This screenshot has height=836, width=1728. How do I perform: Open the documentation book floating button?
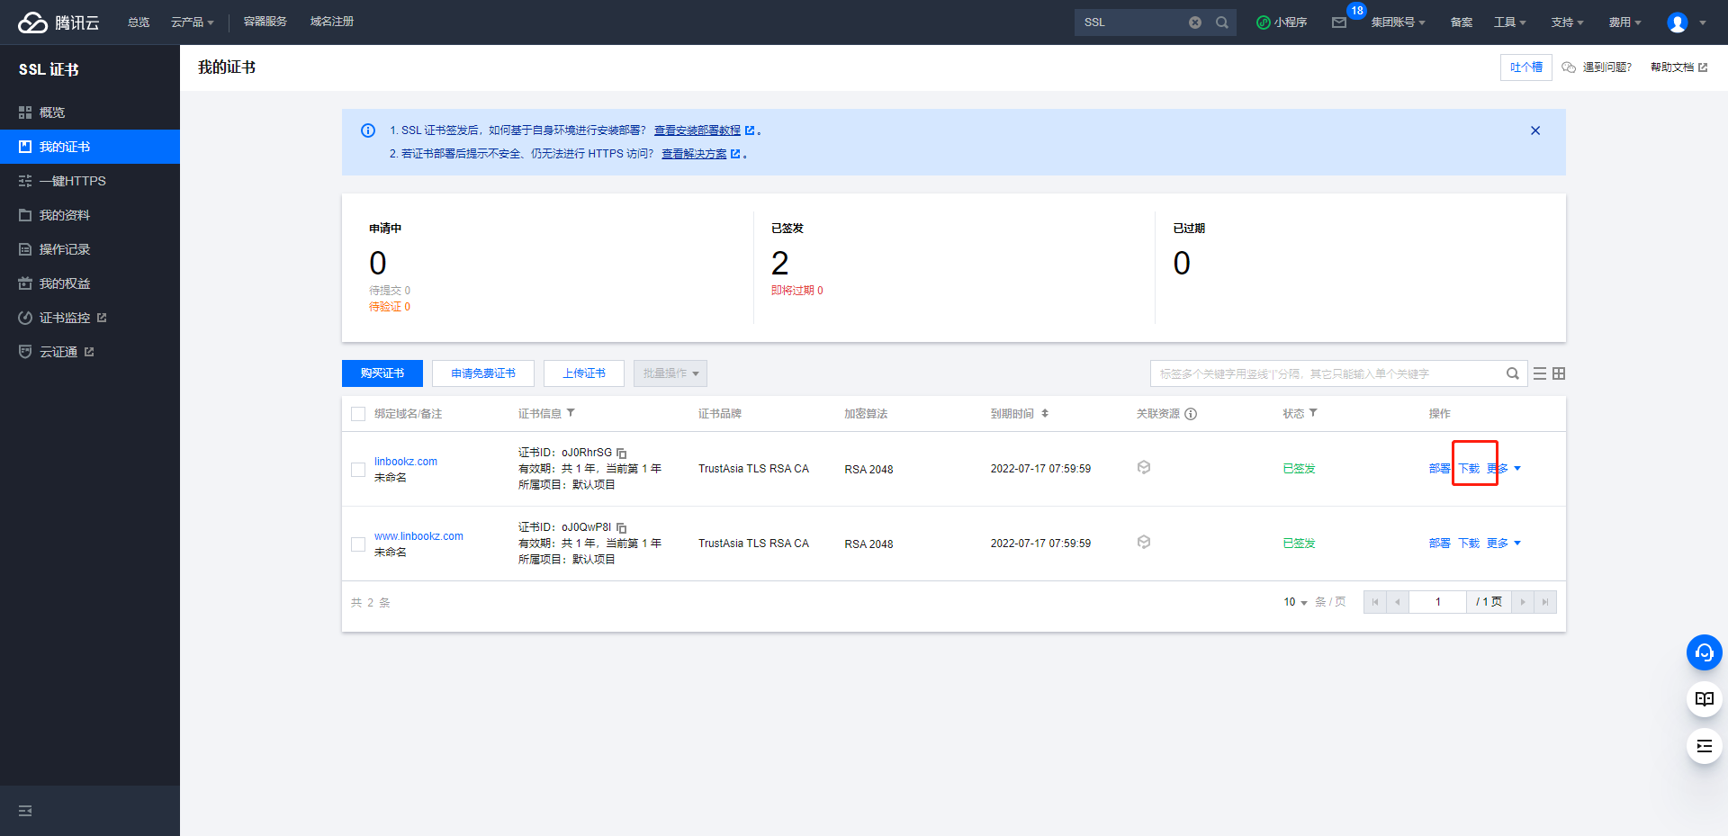pos(1705,699)
